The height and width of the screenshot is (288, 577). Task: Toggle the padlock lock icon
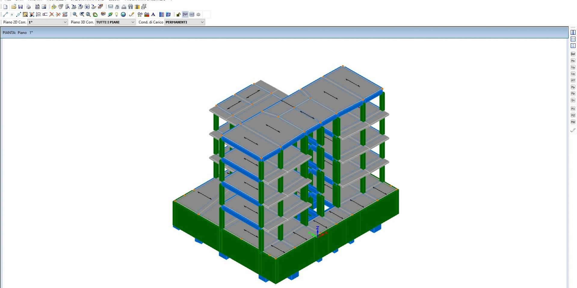(x=179, y=14)
